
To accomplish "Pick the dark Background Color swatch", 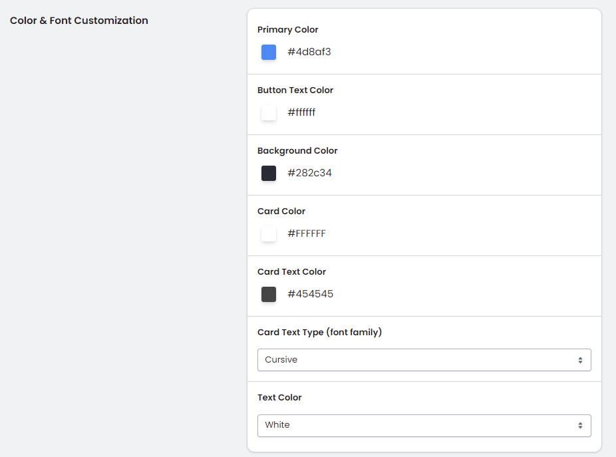I will (x=269, y=174).
